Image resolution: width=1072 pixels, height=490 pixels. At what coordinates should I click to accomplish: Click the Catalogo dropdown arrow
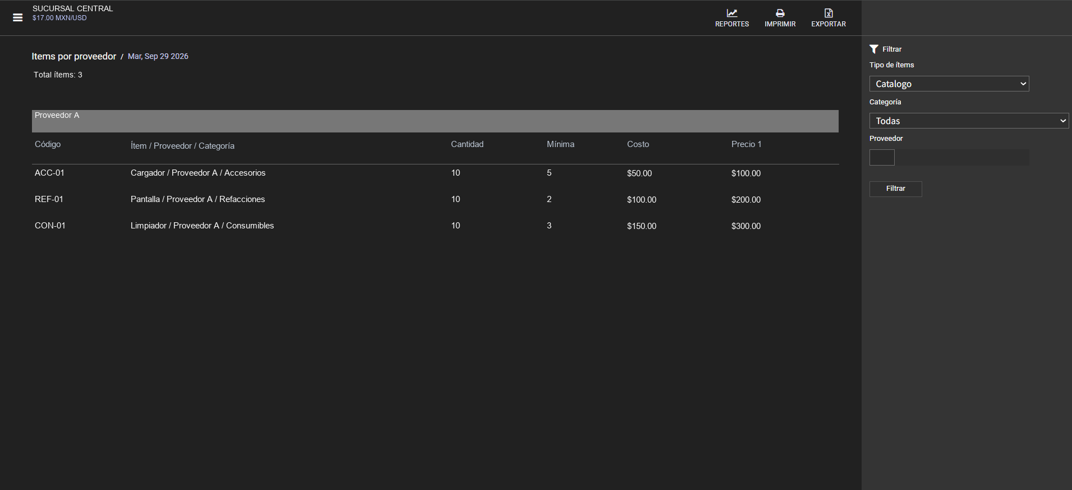click(1023, 84)
